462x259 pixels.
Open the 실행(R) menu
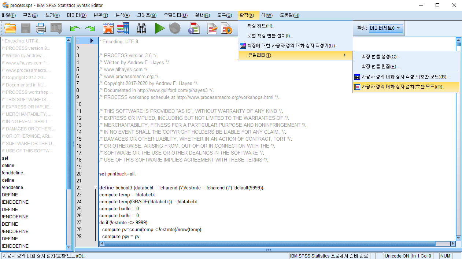pyautogui.click(x=202, y=15)
